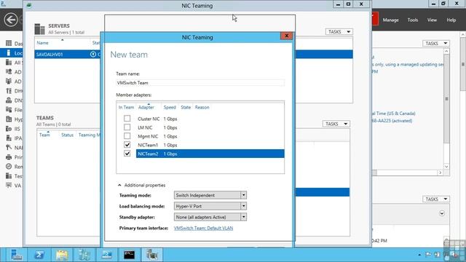Open the lower TASKS dropdown in Server Manager

click(436, 199)
